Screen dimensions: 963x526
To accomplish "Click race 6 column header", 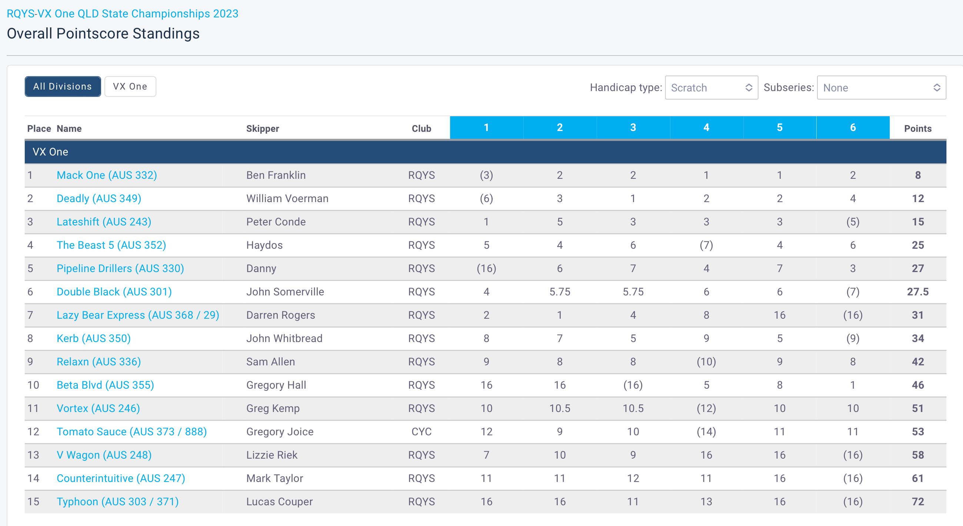I will point(852,128).
